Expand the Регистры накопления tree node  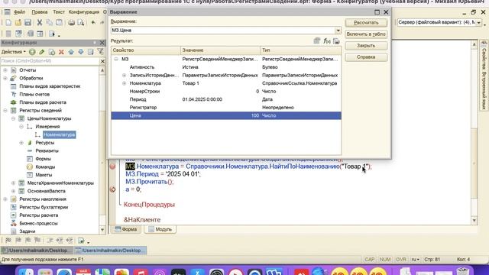click(5, 199)
